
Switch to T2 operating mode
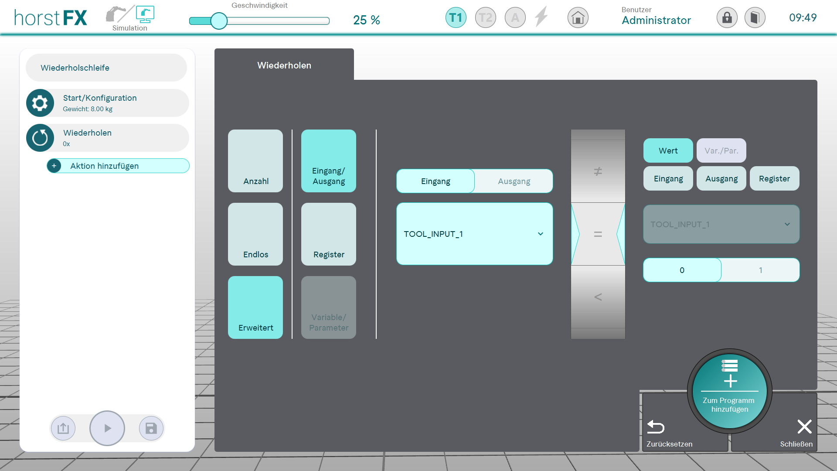pos(485,18)
